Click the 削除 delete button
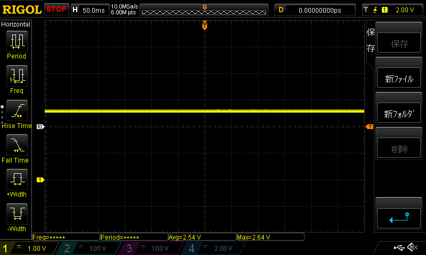 coord(399,149)
